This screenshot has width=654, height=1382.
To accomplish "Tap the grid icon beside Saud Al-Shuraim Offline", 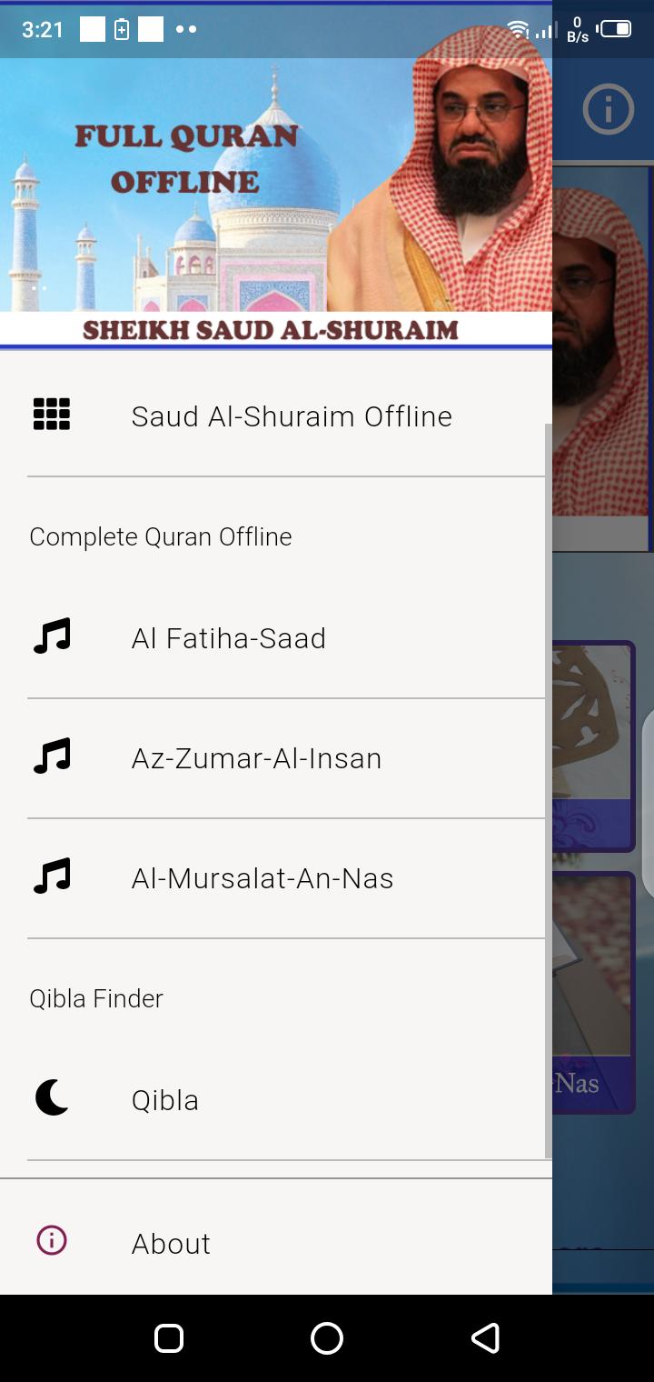I will (x=52, y=415).
